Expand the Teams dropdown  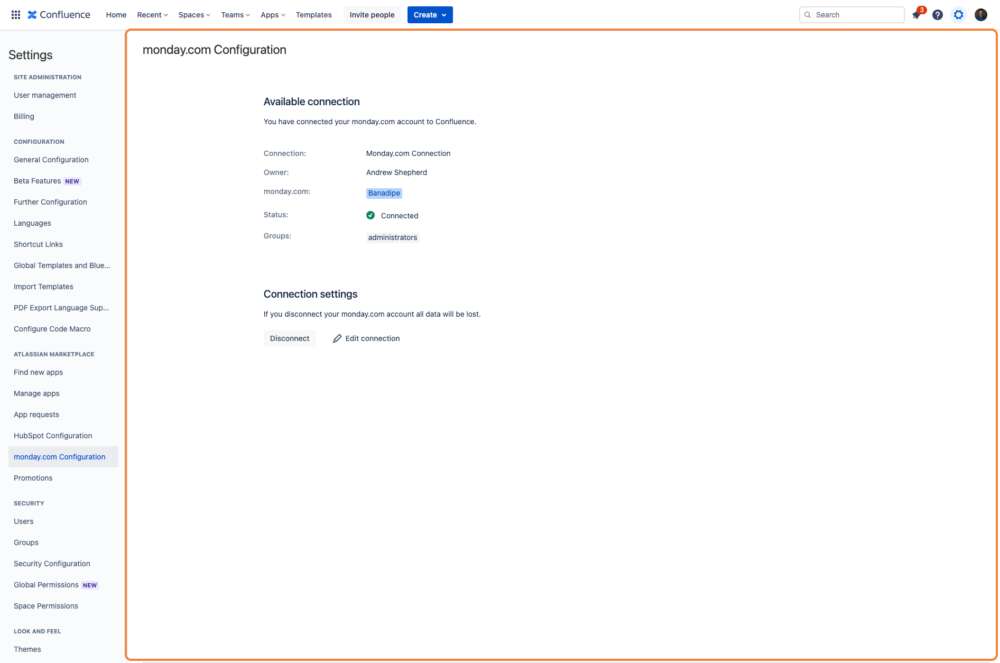235,15
